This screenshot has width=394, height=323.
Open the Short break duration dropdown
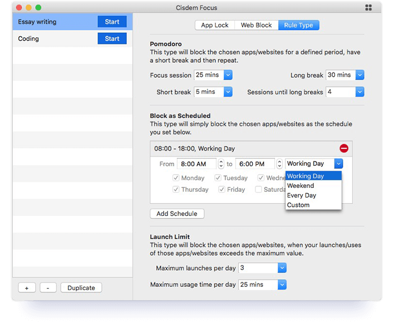[x=228, y=92]
